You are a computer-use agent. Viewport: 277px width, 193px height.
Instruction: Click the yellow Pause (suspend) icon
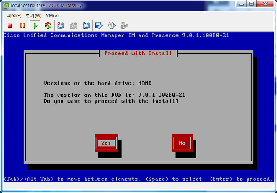point(22,26)
